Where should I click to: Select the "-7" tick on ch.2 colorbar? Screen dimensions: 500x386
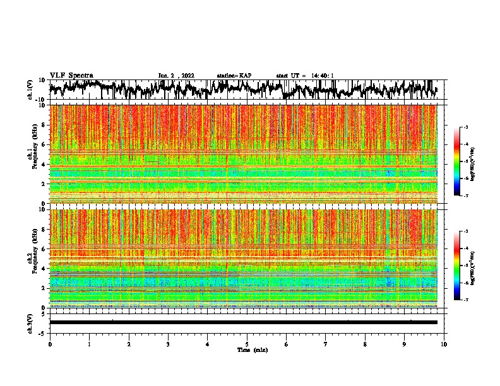coord(466,300)
